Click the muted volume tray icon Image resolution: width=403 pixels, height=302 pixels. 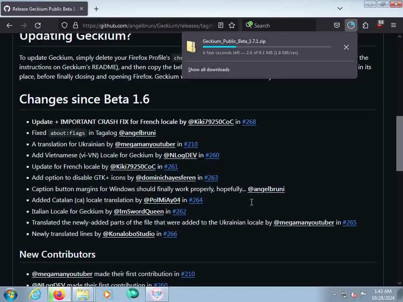(354, 295)
